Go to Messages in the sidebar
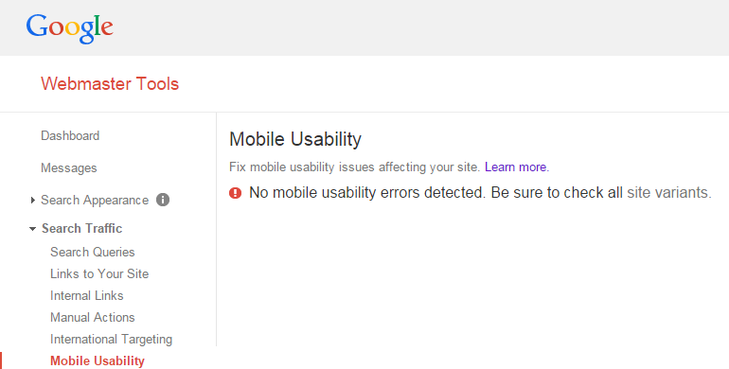Image resolution: width=729 pixels, height=369 pixels. coord(69,167)
